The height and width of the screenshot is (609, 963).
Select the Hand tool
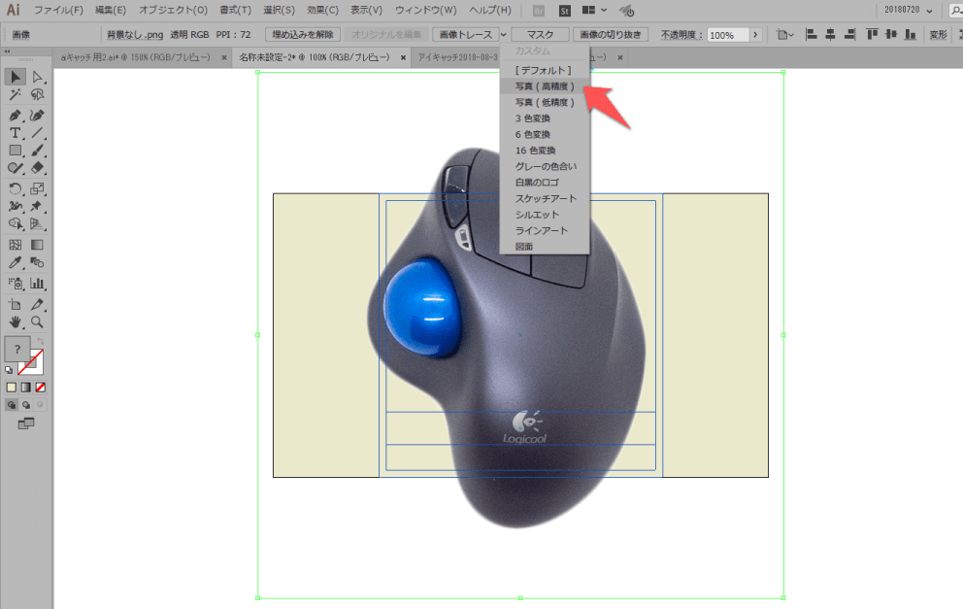pos(16,322)
